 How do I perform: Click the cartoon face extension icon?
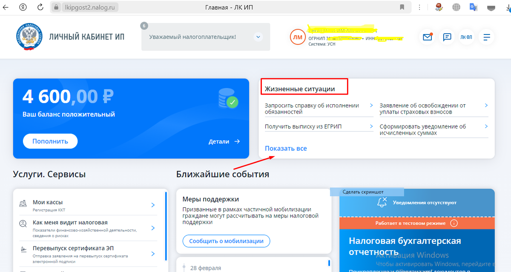click(x=439, y=7)
